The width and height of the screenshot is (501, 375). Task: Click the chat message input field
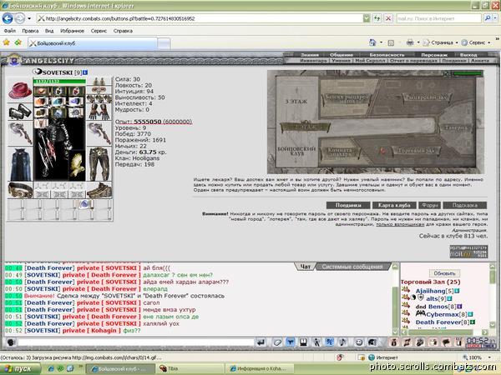136,342
